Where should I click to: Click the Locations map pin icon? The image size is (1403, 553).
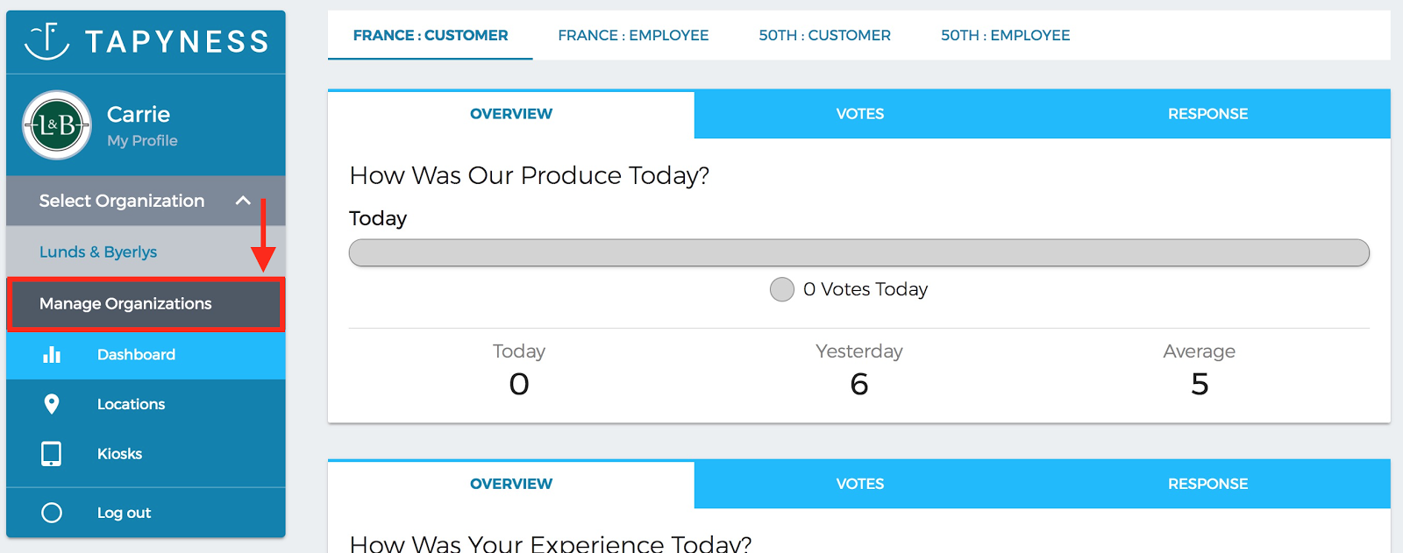point(52,404)
